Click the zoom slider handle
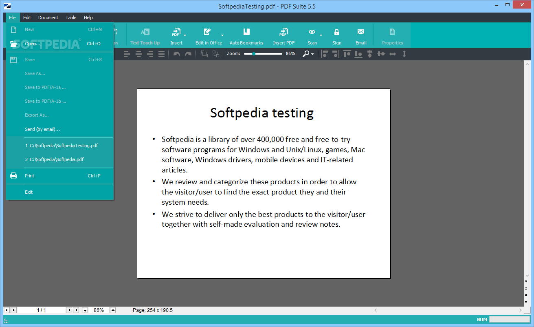The height and width of the screenshot is (327, 534). point(254,54)
